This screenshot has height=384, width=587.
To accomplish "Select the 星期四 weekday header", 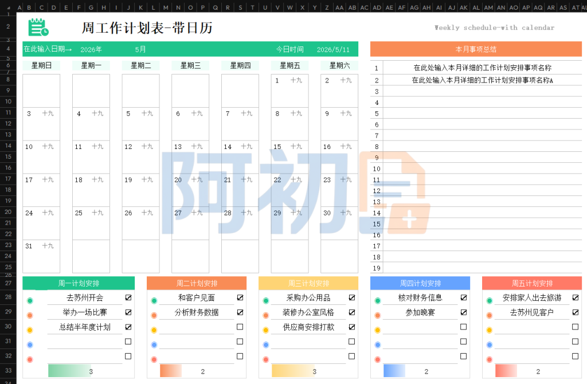I will 240,65.
